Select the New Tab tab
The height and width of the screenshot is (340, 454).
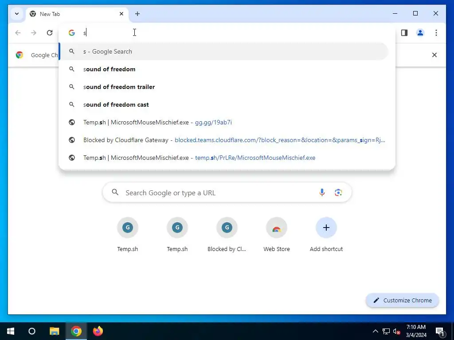[x=77, y=14]
